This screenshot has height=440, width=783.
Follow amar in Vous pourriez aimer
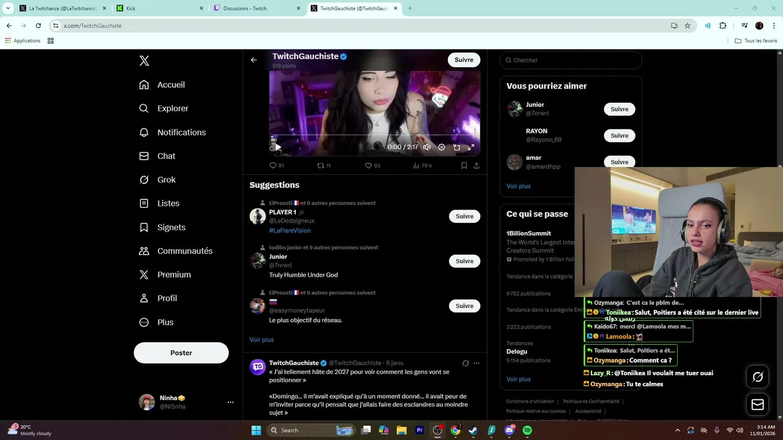click(619, 162)
